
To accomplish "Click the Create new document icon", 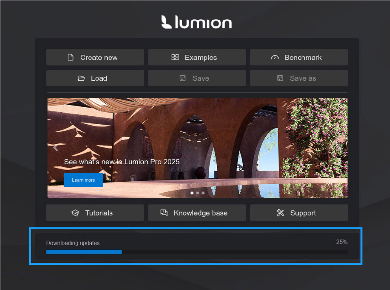I will coord(71,58).
